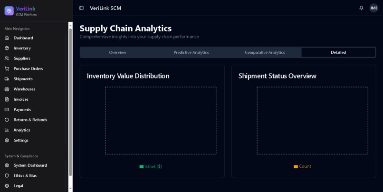
Task: Click the Inventory box icon
Action: pyautogui.click(x=7, y=48)
